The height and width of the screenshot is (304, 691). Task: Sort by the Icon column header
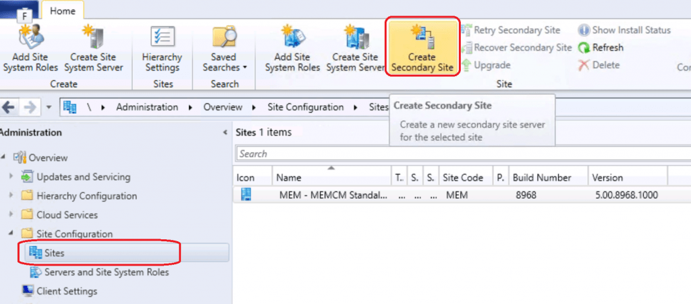tap(252, 178)
